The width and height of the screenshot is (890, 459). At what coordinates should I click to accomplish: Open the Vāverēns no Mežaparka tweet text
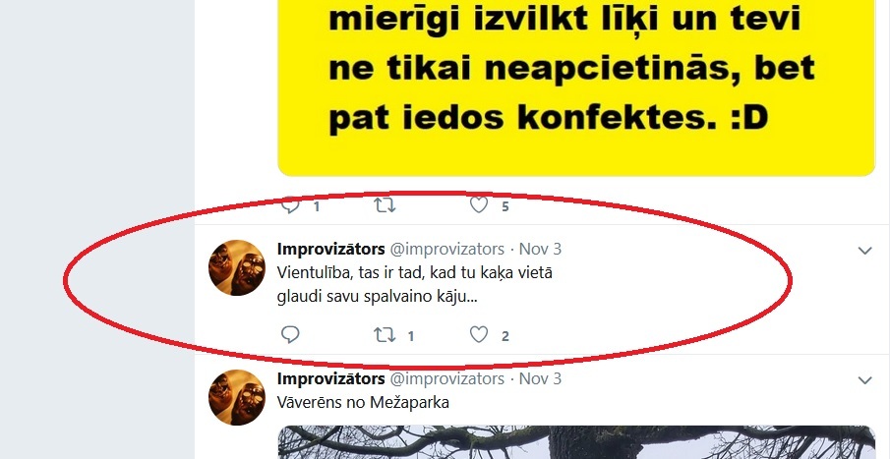coord(363,403)
